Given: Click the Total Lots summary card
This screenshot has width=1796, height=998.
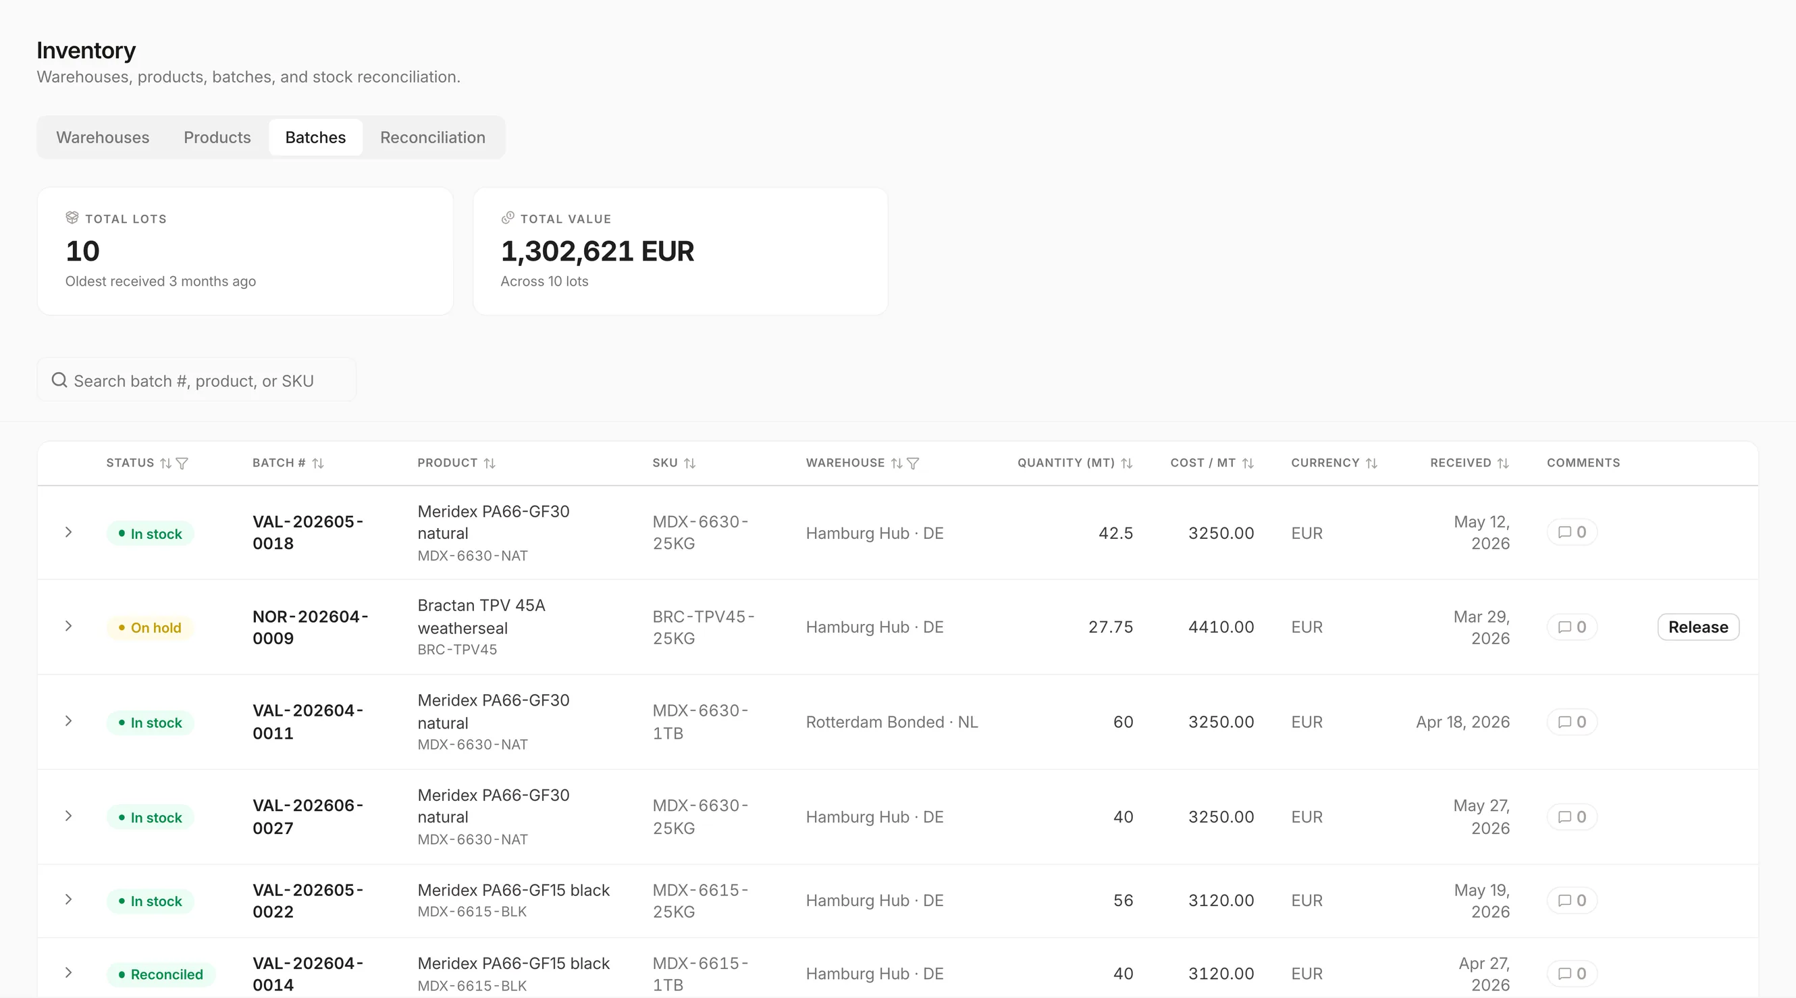Looking at the screenshot, I should (x=245, y=251).
